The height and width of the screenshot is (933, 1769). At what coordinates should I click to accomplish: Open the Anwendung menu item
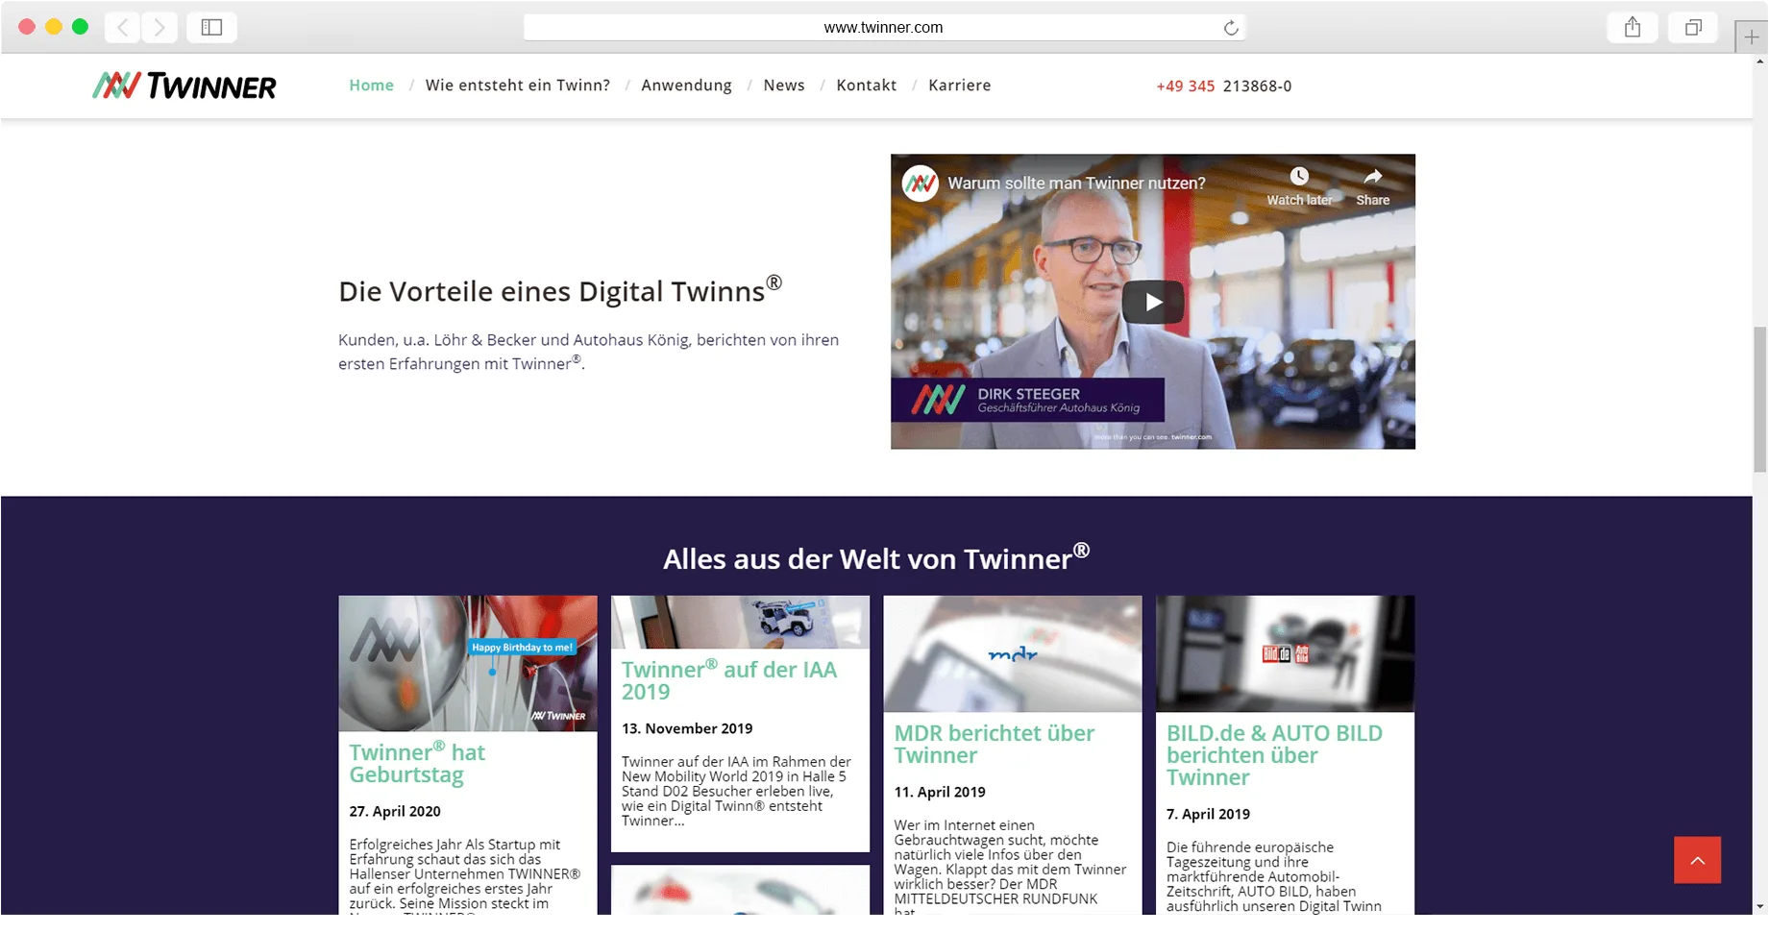pyautogui.click(x=687, y=86)
